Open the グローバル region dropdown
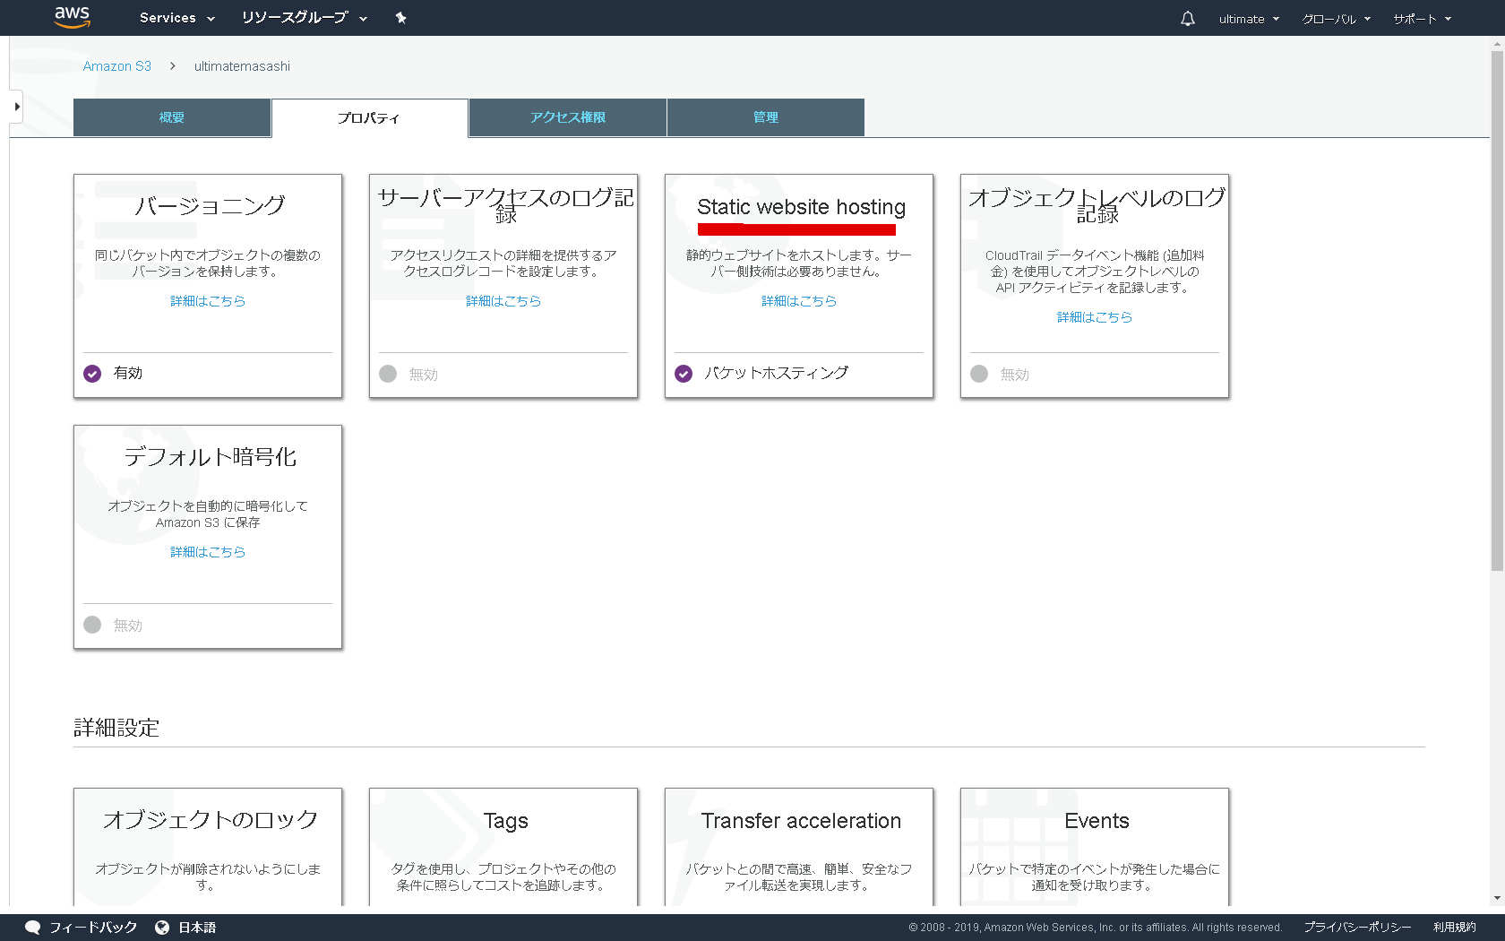 tap(1336, 19)
